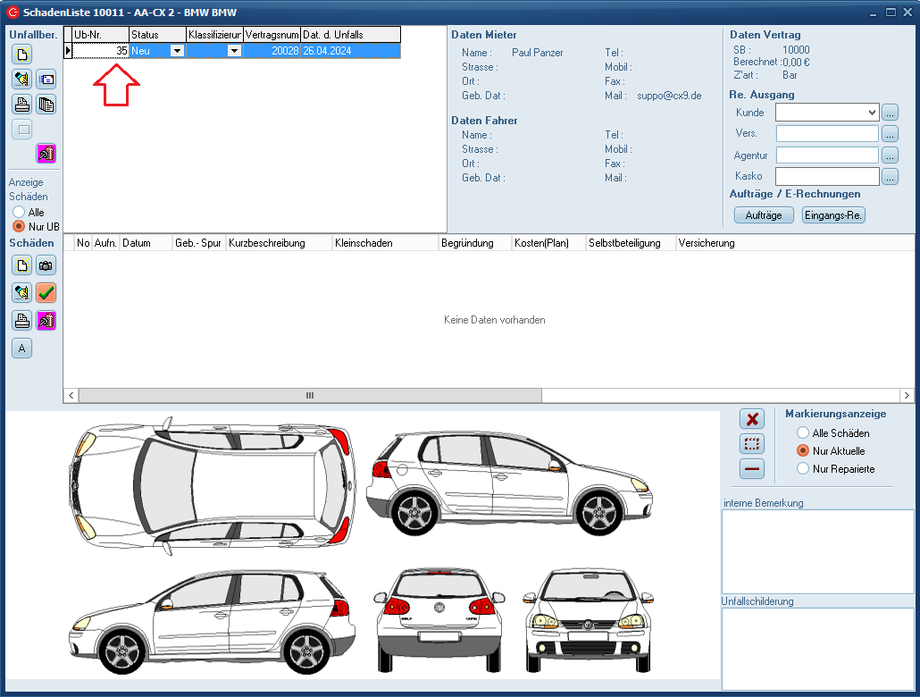Viewport: 920px width, 697px height.
Task: Click into the Unfallschilderung text box
Action: click(x=817, y=648)
